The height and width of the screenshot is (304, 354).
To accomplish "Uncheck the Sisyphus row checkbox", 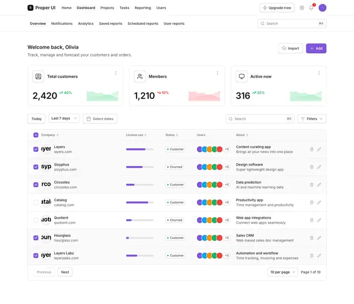I will click(x=35, y=167).
